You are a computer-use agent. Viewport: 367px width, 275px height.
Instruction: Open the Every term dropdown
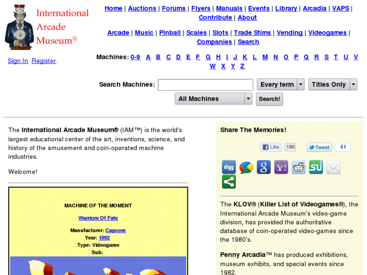(x=281, y=84)
